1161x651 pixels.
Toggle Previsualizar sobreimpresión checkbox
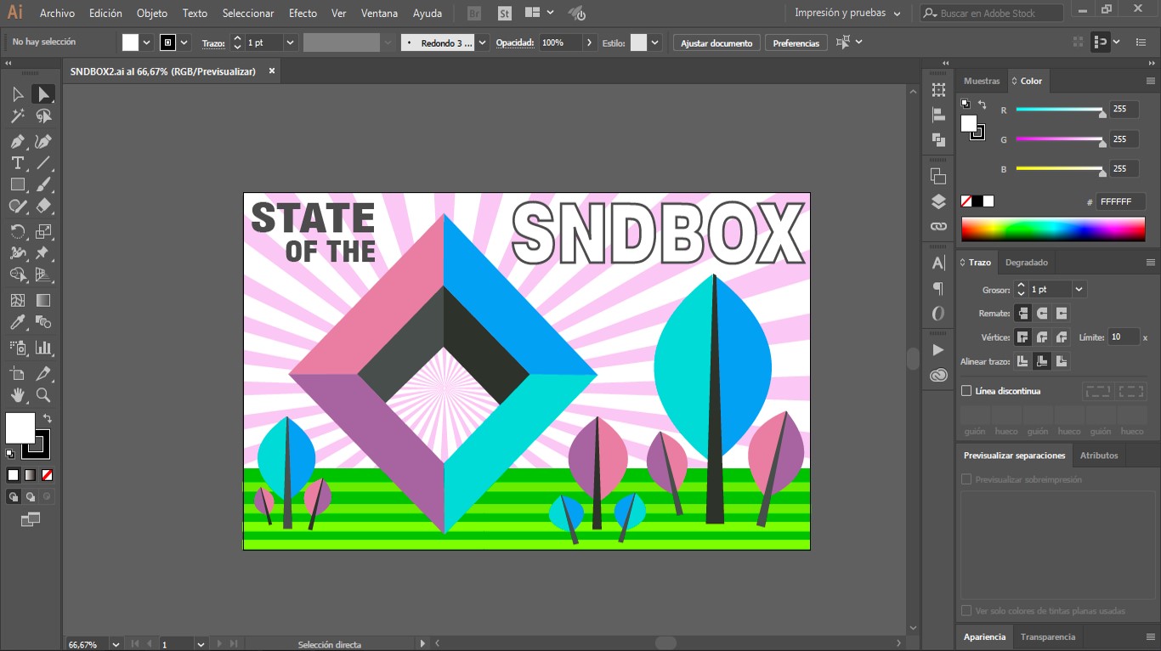coord(966,479)
